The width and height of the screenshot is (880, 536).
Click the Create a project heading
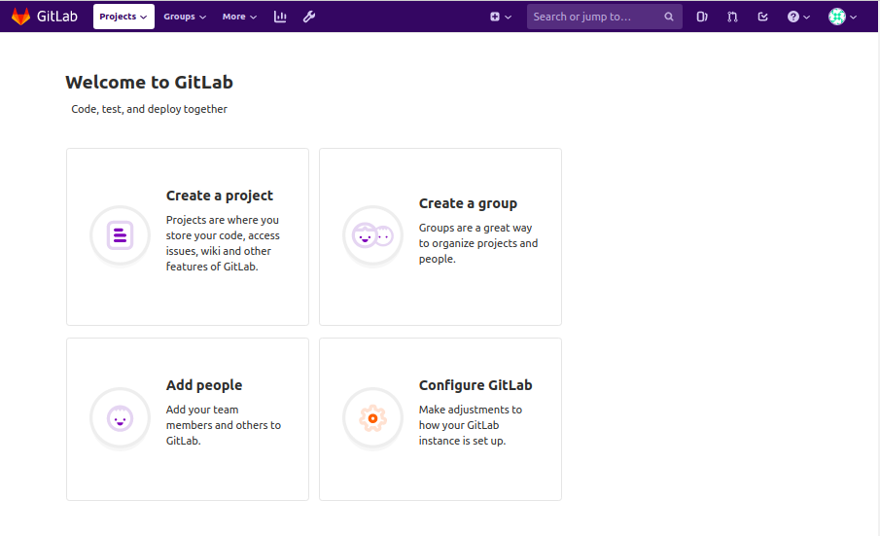click(x=220, y=196)
